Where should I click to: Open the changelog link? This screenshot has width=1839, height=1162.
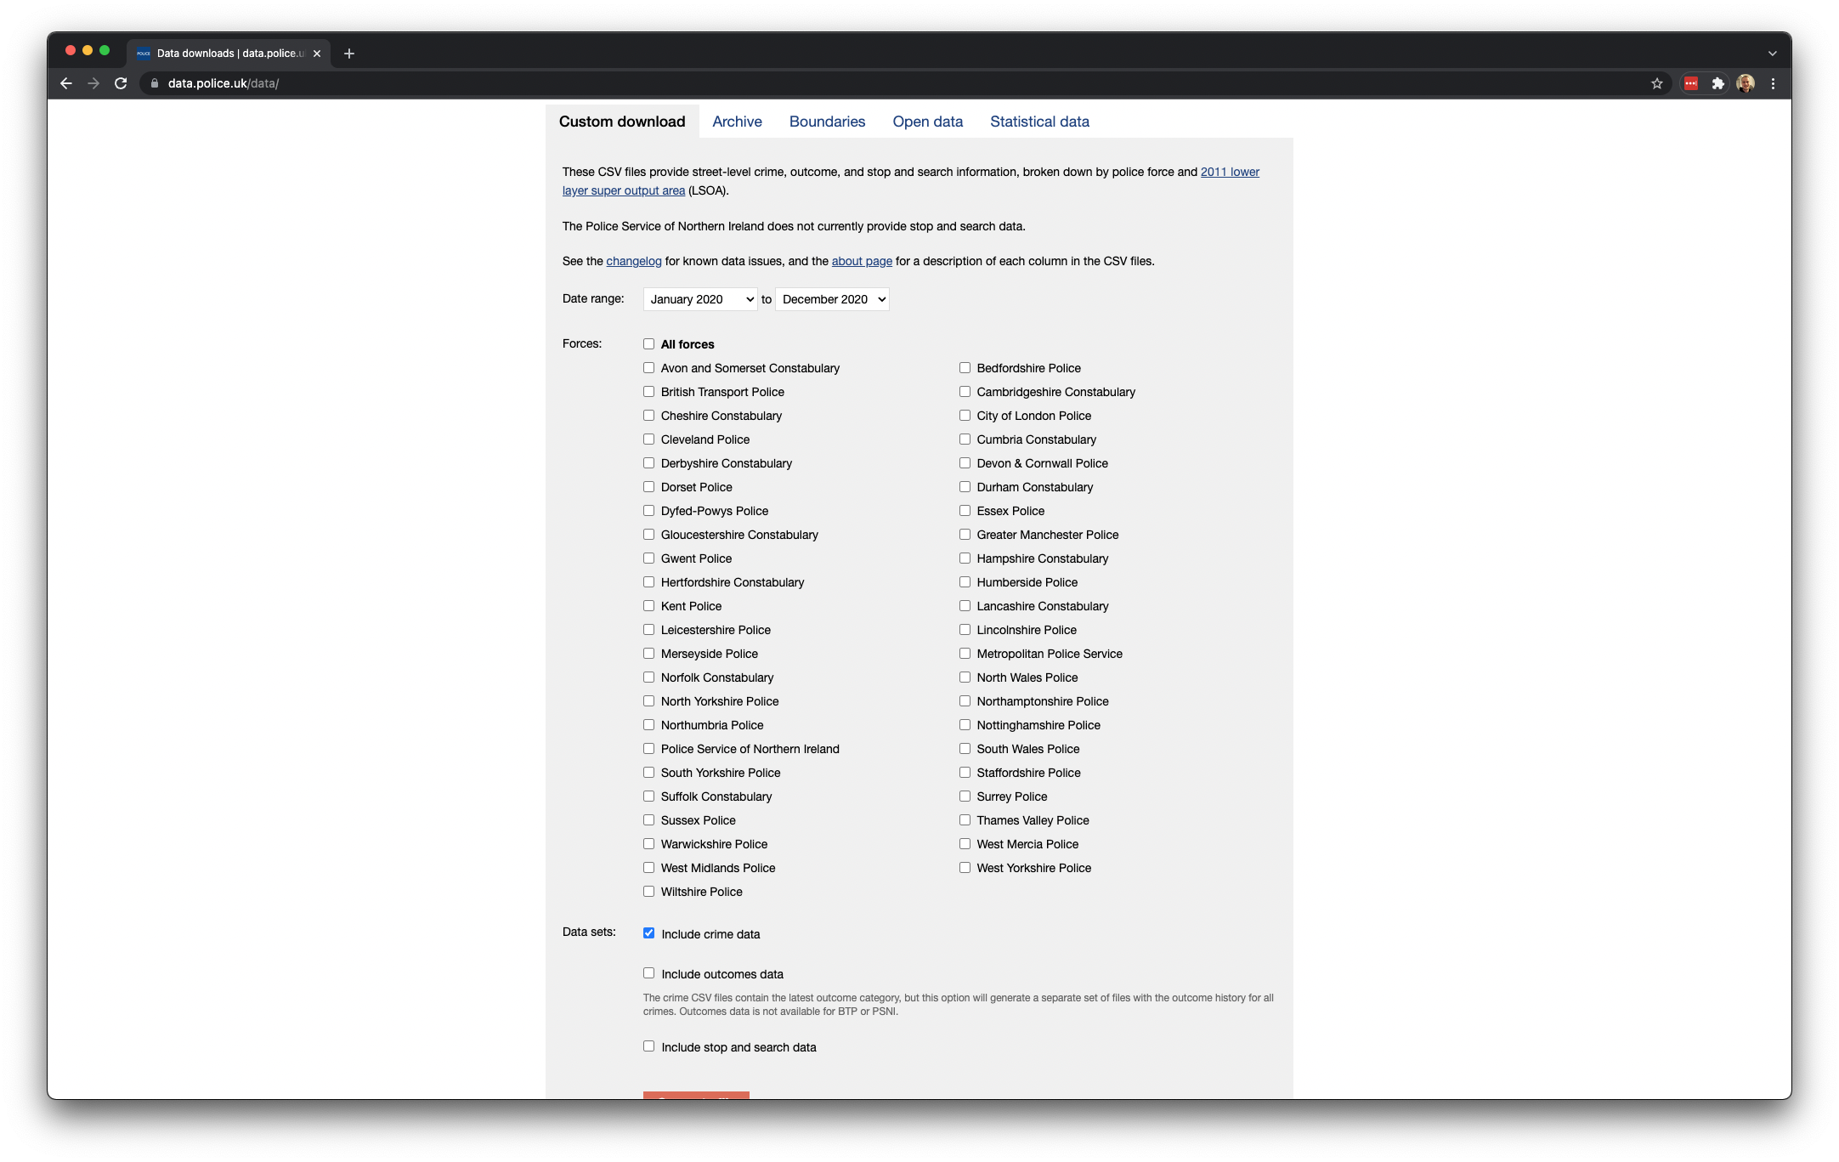click(633, 261)
